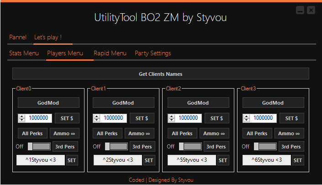Screen dimensions: 322x185
Task: Click 3rd Pers for Client0
Action: [x=65, y=146]
